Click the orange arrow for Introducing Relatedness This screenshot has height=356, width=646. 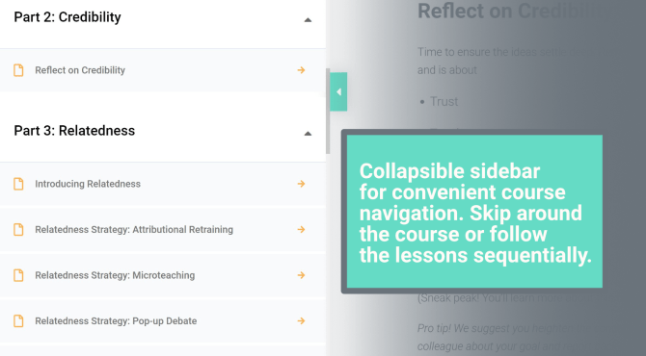pos(301,184)
